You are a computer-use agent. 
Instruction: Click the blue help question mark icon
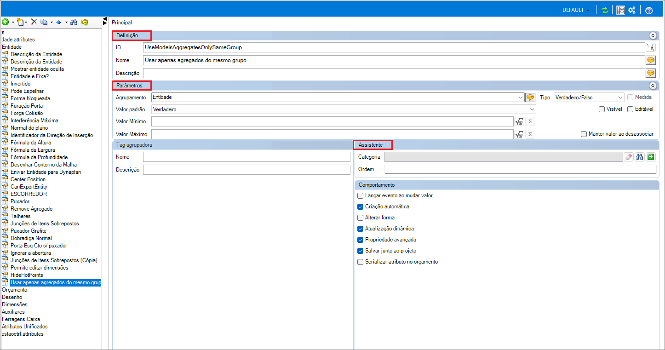(649, 10)
